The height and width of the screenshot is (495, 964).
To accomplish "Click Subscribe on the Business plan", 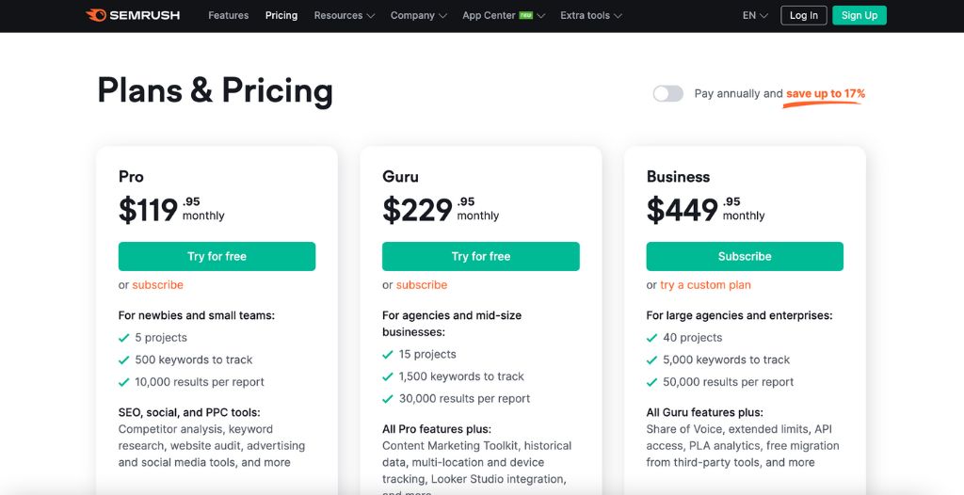I will coord(745,256).
